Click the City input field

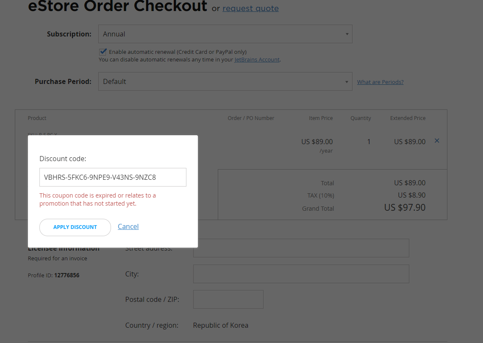[301, 274]
